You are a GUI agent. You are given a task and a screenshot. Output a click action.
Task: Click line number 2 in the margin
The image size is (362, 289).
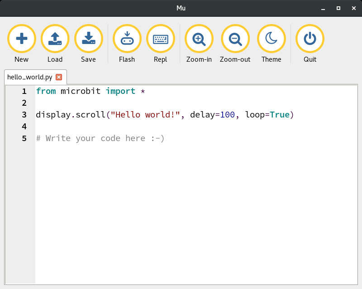pyautogui.click(x=24, y=103)
